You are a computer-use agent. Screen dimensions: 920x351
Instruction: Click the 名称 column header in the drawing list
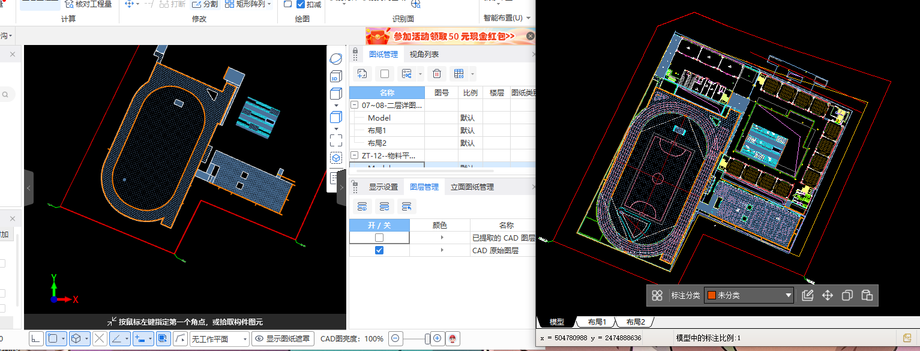pos(387,93)
